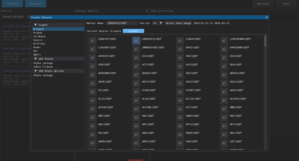This screenshot has width=299, height=161.
Task: Pick the APT/USDT market icon
Action: [224, 126]
